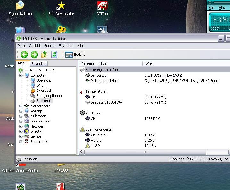Expand the Anzeige tree node
Viewport: 230px width, 190px height.
(21, 111)
